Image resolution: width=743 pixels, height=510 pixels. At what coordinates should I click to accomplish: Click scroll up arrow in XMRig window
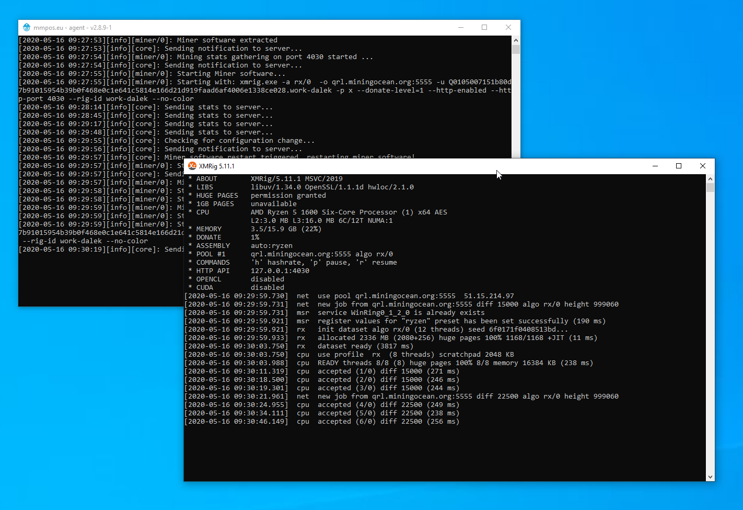(710, 179)
